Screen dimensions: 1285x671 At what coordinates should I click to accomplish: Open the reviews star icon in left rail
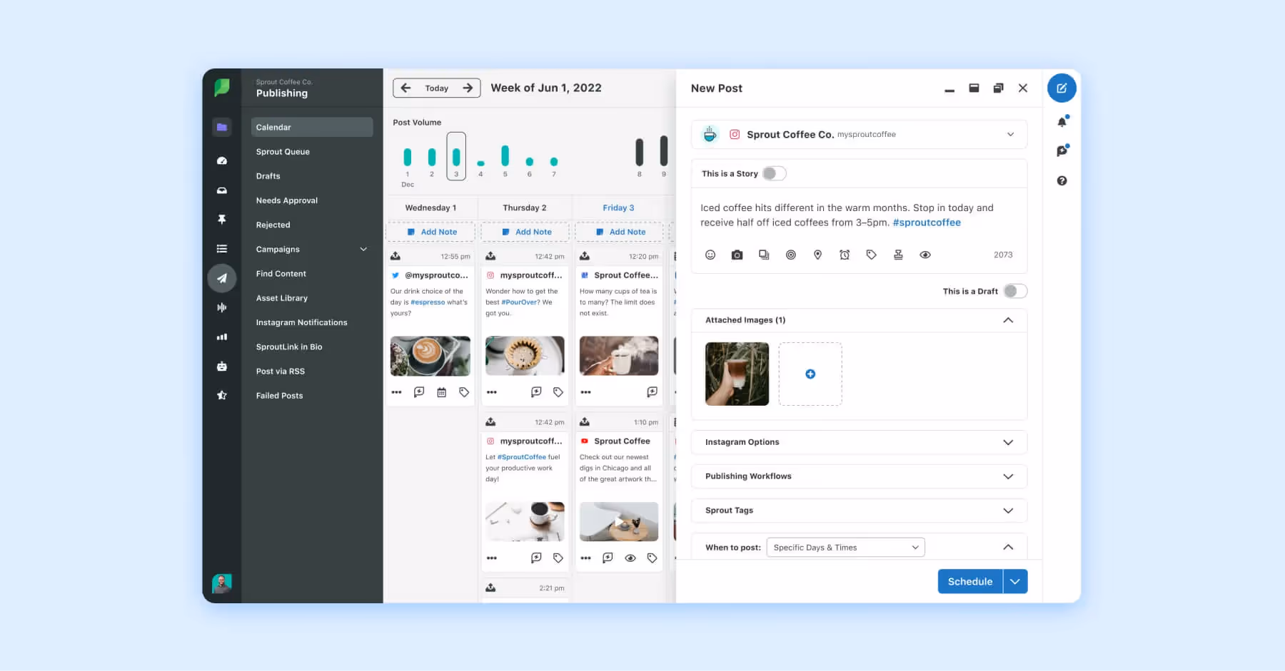tap(222, 395)
